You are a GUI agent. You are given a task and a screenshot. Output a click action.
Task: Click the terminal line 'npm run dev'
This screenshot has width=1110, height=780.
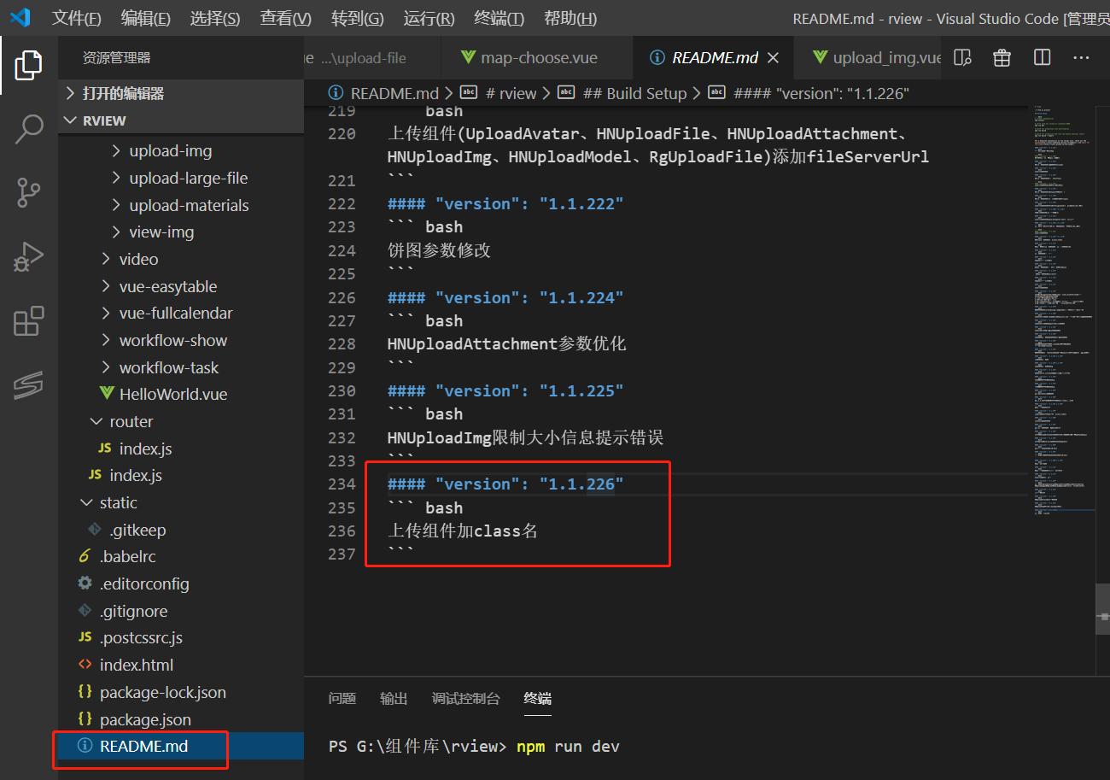click(x=568, y=746)
